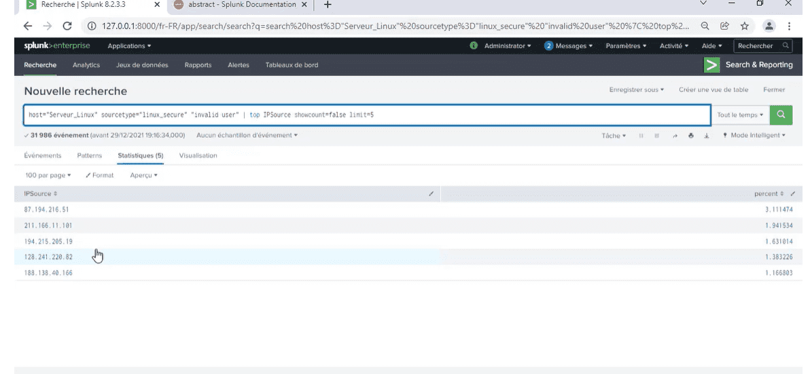
Task: Open the 100 par page dropdown
Action: (48, 175)
